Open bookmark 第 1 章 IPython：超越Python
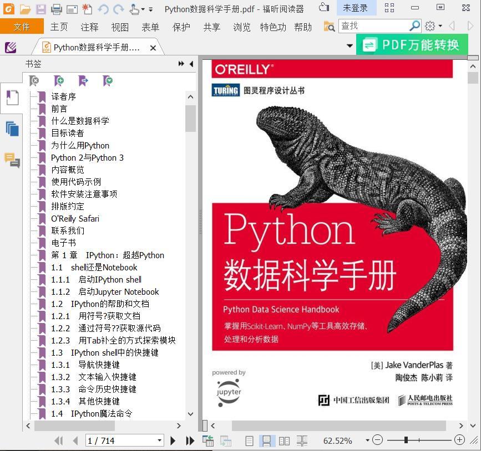This screenshot has width=481, height=451. pos(108,255)
